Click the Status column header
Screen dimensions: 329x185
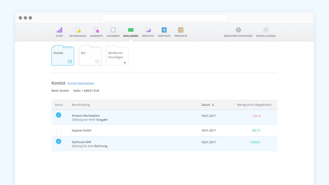pyautogui.click(x=59, y=105)
